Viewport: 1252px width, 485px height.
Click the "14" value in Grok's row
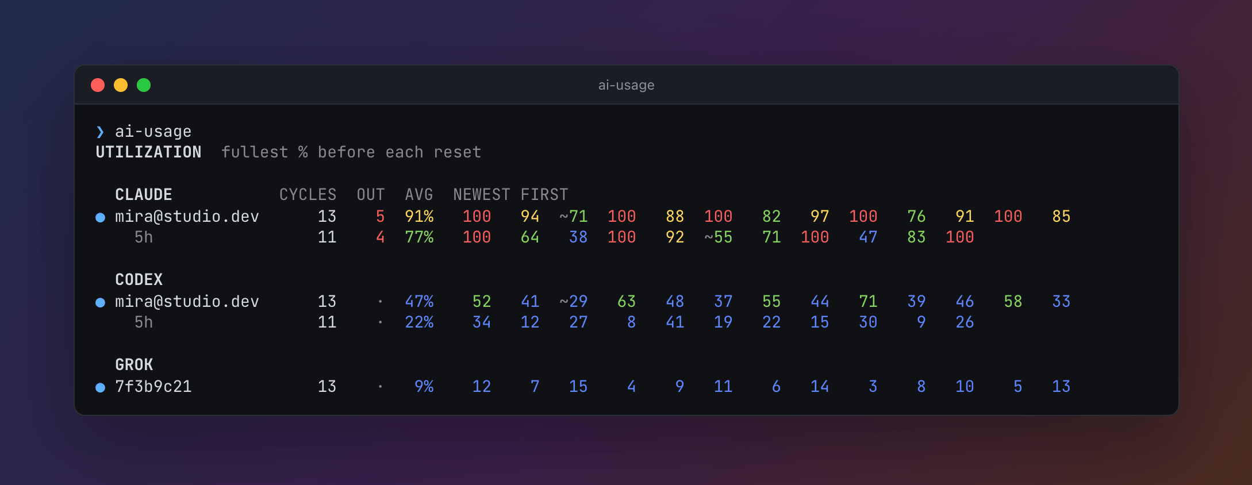[x=820, y=387]
